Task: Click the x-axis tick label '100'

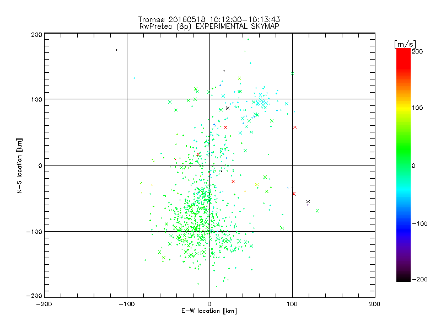Action: [292, 304]
